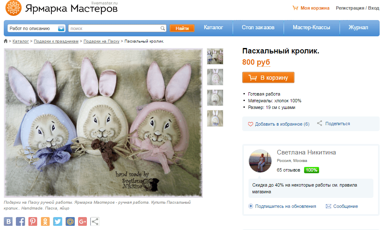Add item with В корзину button
The image size is (383, 230).
[268, 77]
